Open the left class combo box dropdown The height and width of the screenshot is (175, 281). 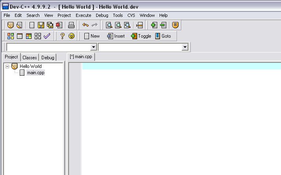(x=93, y=47)
